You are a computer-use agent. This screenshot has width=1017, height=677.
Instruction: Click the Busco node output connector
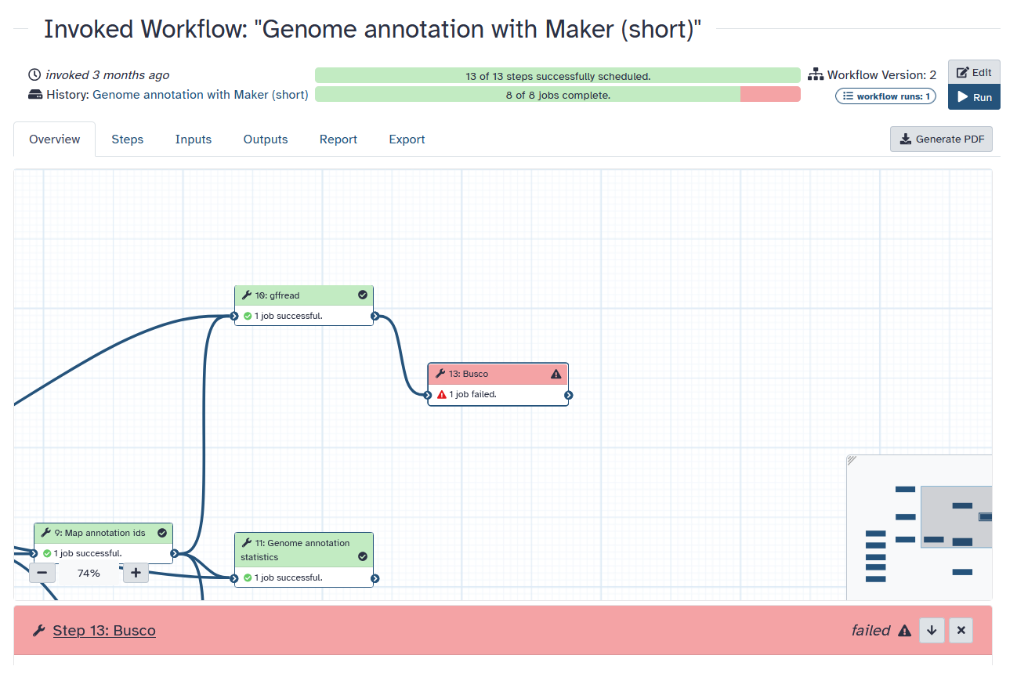(x=569, y=395)
